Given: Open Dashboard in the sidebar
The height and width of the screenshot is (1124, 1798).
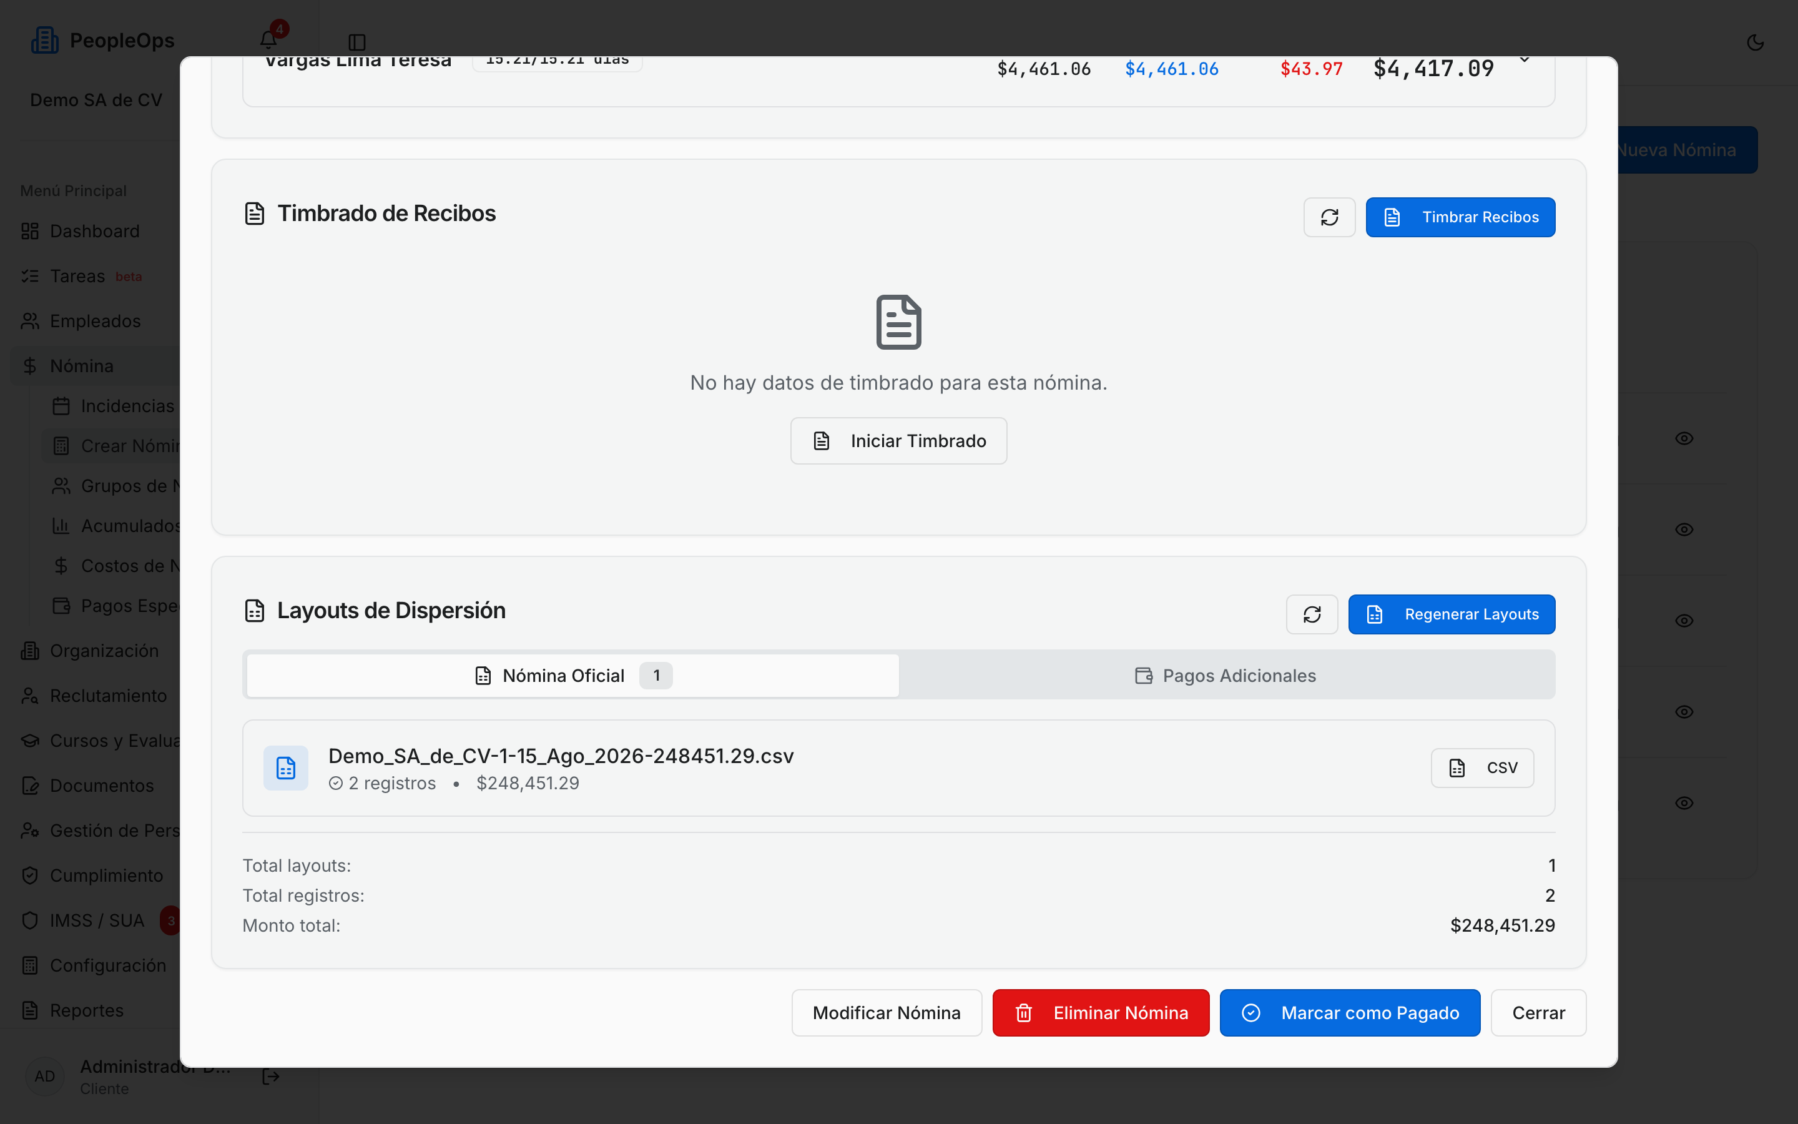Looking at the screenshot, I should [95, 231].
